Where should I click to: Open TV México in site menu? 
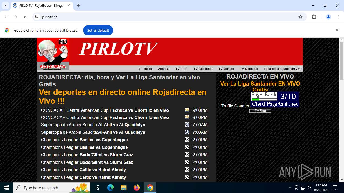[226, 69]
